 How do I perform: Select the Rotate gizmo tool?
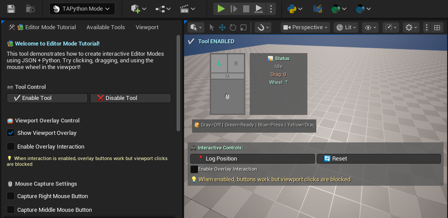233,27
